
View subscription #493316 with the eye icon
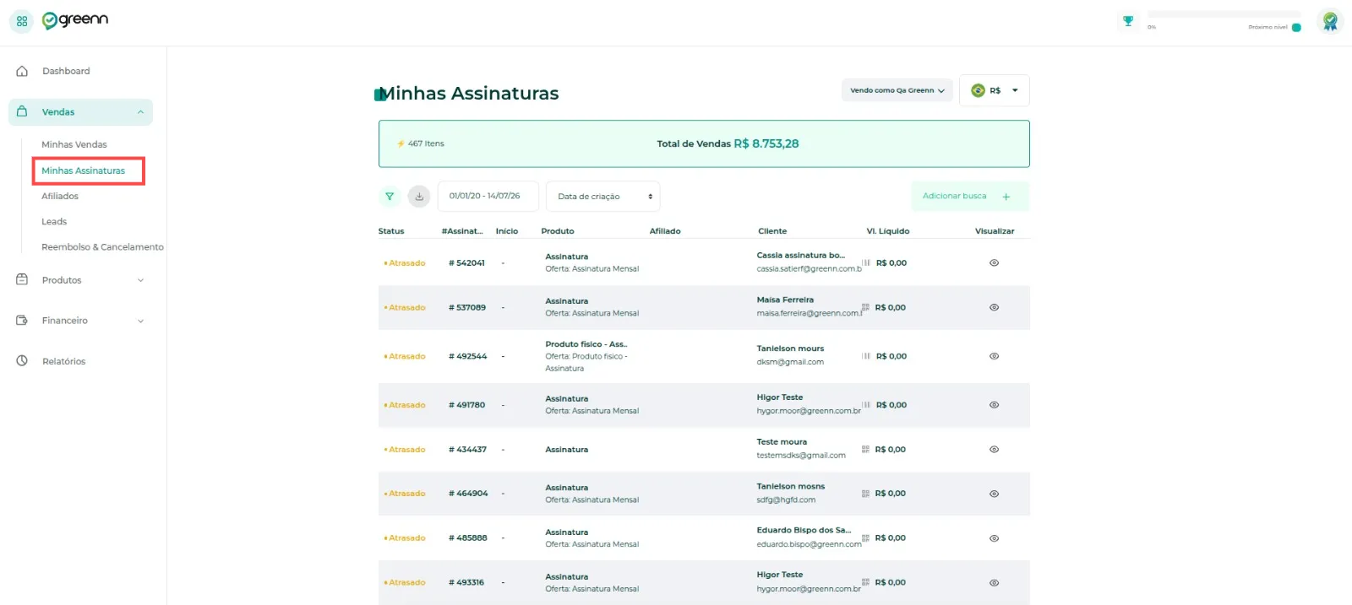(x=994, y=583)
